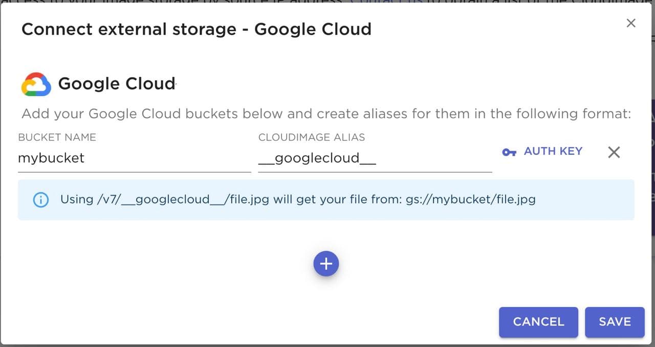Click the 'Add your Google Cloud buckets' description

click(326, 113)
